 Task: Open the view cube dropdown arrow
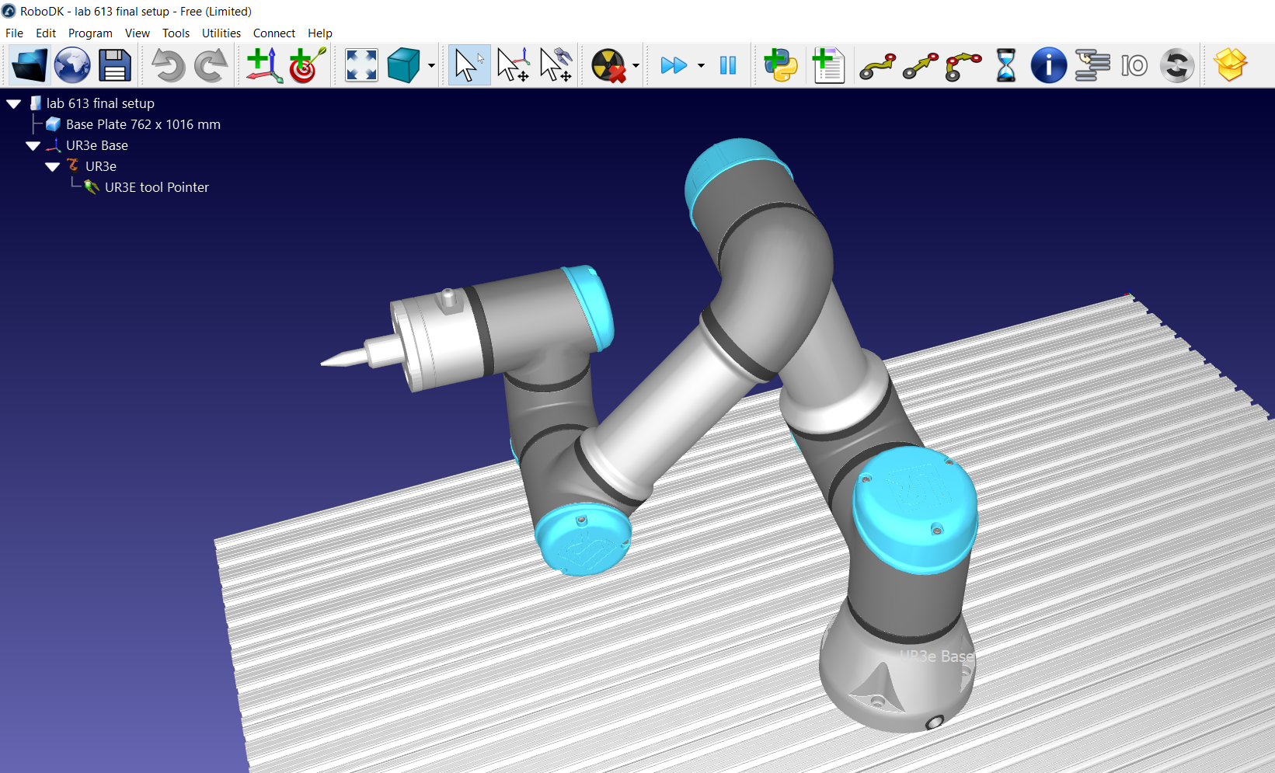pyautogui.click(x=431, y=66)
